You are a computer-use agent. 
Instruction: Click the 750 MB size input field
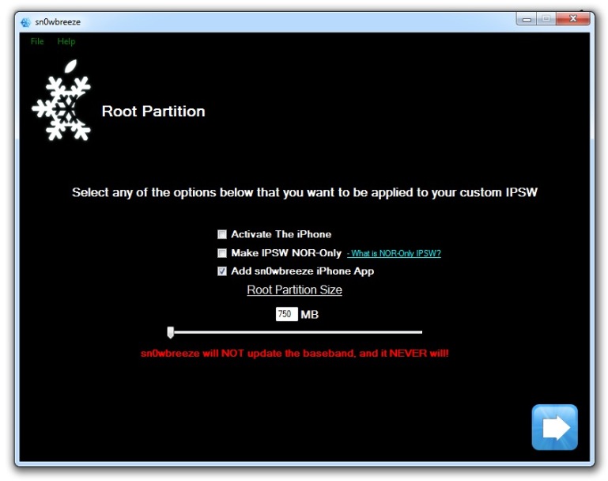click(286, 314)
